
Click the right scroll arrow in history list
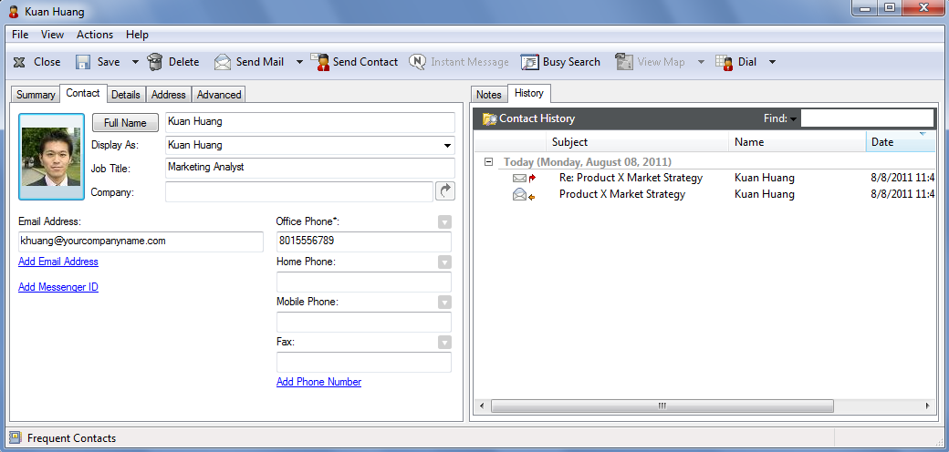pyautogui.click(x=926, y=406)
